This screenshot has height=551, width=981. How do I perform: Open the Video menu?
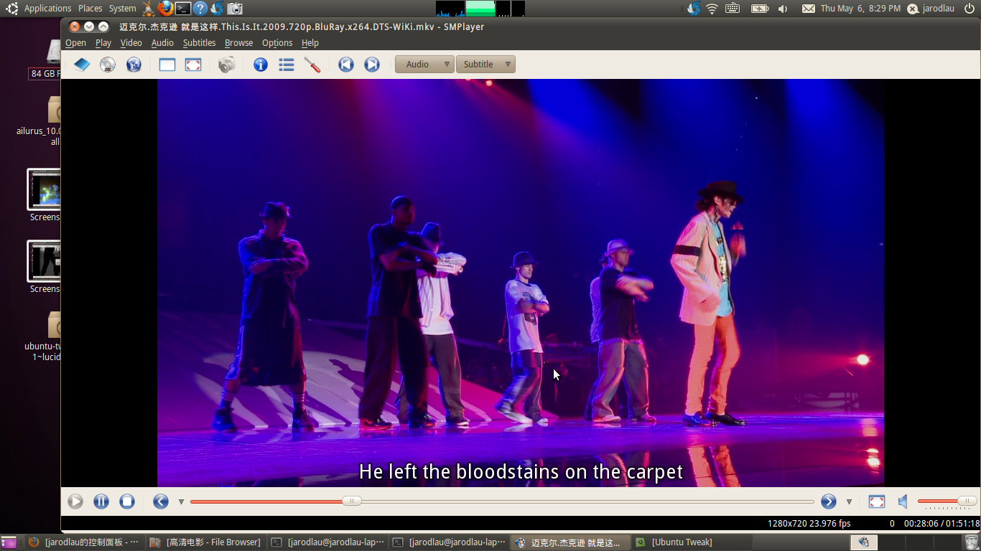point(131,43)
